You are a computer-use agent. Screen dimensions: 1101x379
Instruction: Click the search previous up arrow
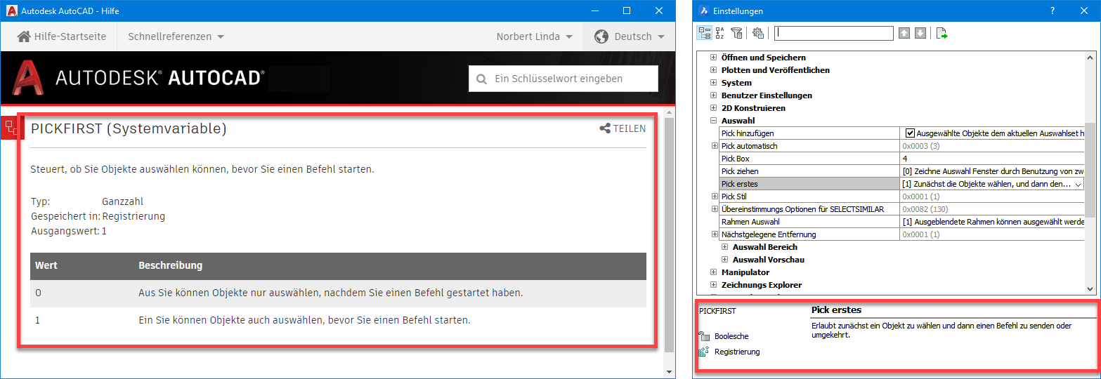point(904,33)
